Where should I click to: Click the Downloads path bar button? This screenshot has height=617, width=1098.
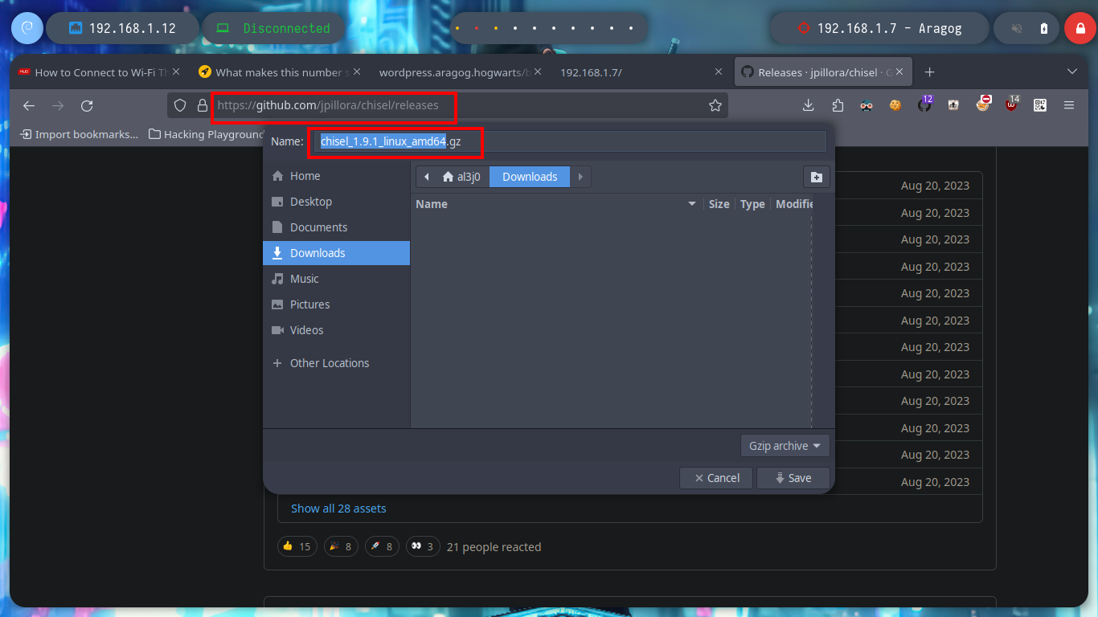click(530, 177)
